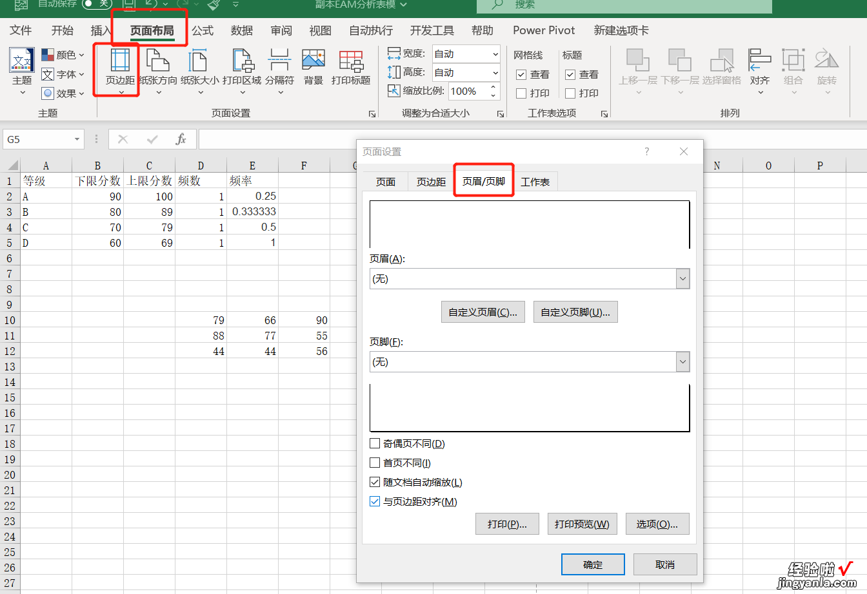Viewport: 867px width, 594px height.
Task: Expand the 页脚 footer dropdown list
Action: pos(683,362)
